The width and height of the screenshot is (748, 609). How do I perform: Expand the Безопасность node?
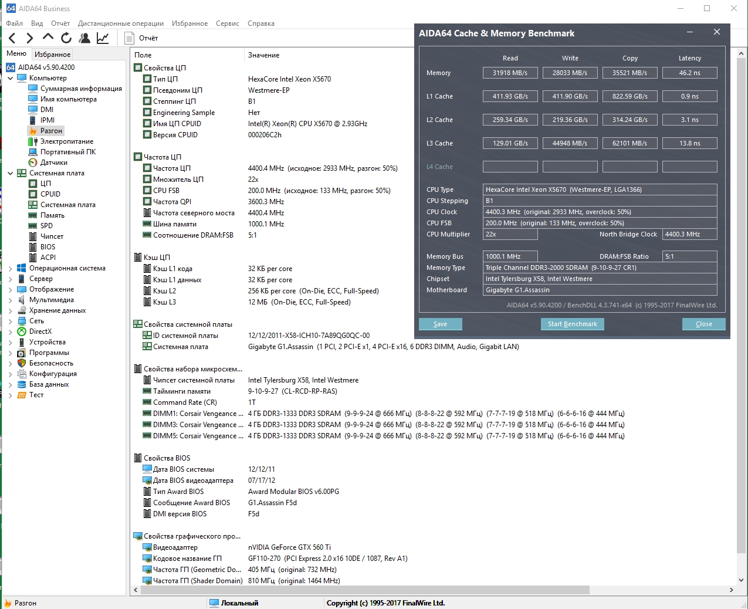pyautogui.click(x=11, y=363)
